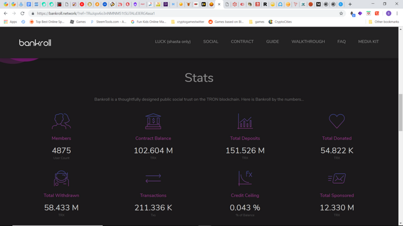Open the purple diamond extension icon

coord(360,13)
